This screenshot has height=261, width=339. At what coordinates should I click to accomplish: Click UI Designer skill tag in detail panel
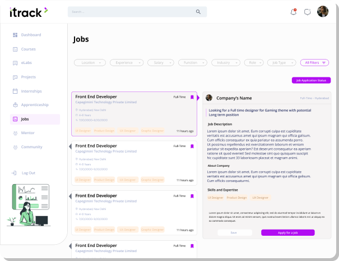click(215, 198)
